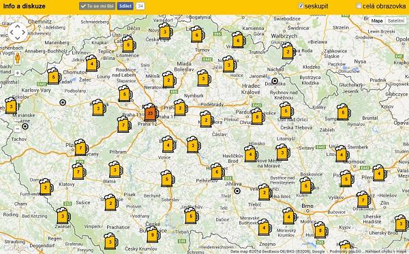
Task: Open the Podmínky použití link
Action: coord(346,251)
